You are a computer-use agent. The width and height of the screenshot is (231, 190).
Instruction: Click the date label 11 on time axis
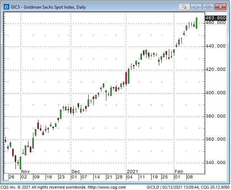[142, 177]
